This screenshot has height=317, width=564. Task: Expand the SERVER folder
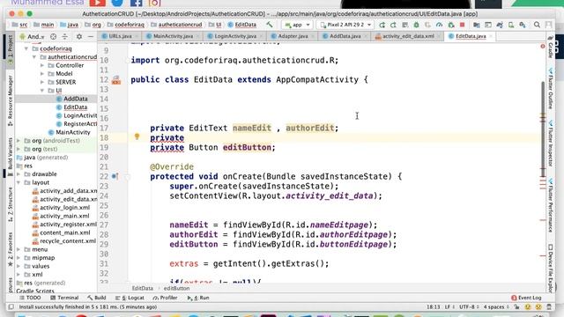point(42,82)
